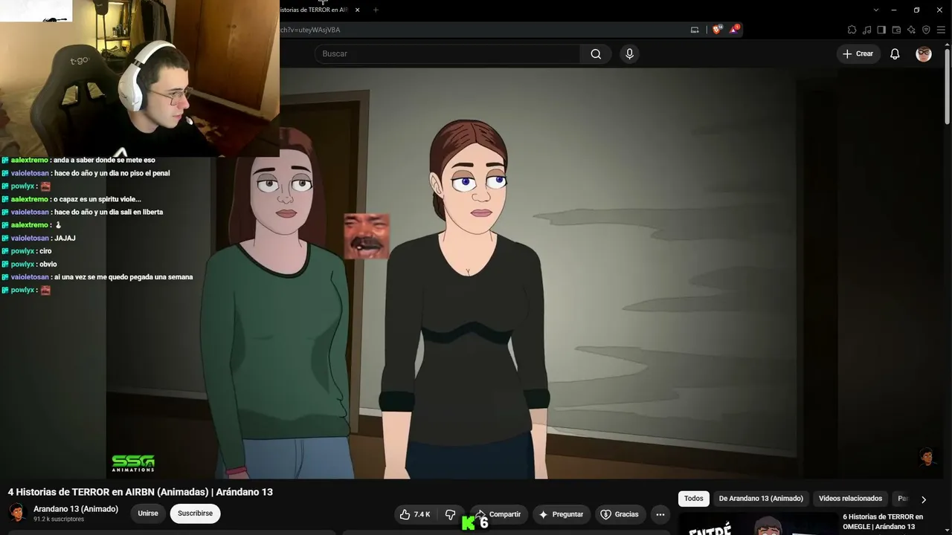Click the browser address bar URL
The image size is (952, 535).
310,30
